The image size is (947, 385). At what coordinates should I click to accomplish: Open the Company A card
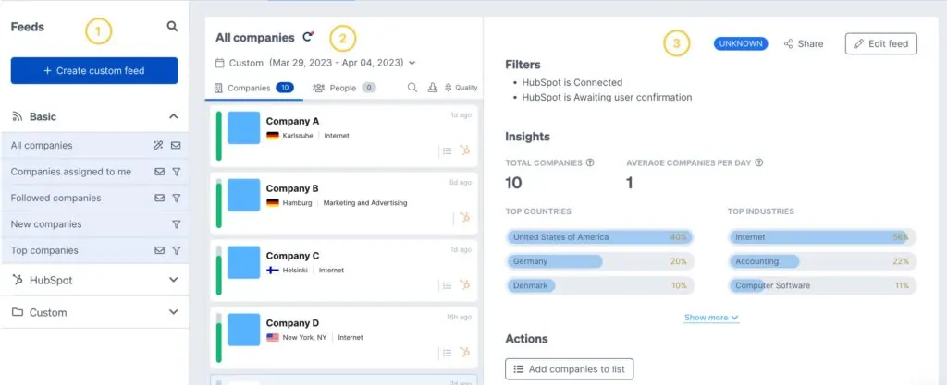tap(344, 136)
